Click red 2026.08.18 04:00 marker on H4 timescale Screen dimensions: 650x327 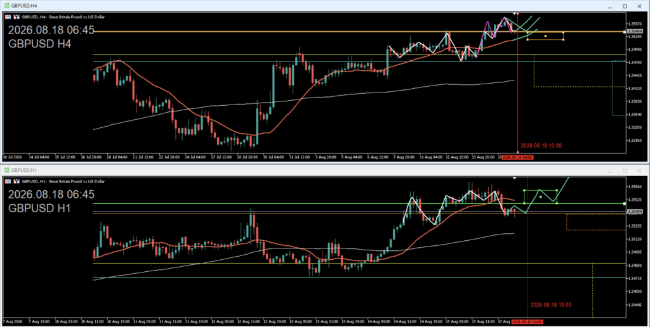[517, 157]
